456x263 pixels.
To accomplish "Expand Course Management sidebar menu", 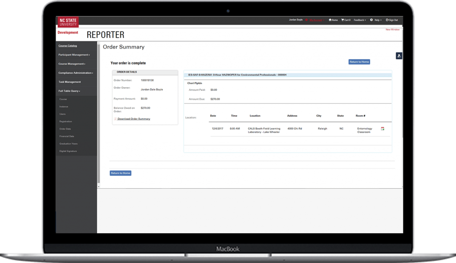I will [71, 64].
